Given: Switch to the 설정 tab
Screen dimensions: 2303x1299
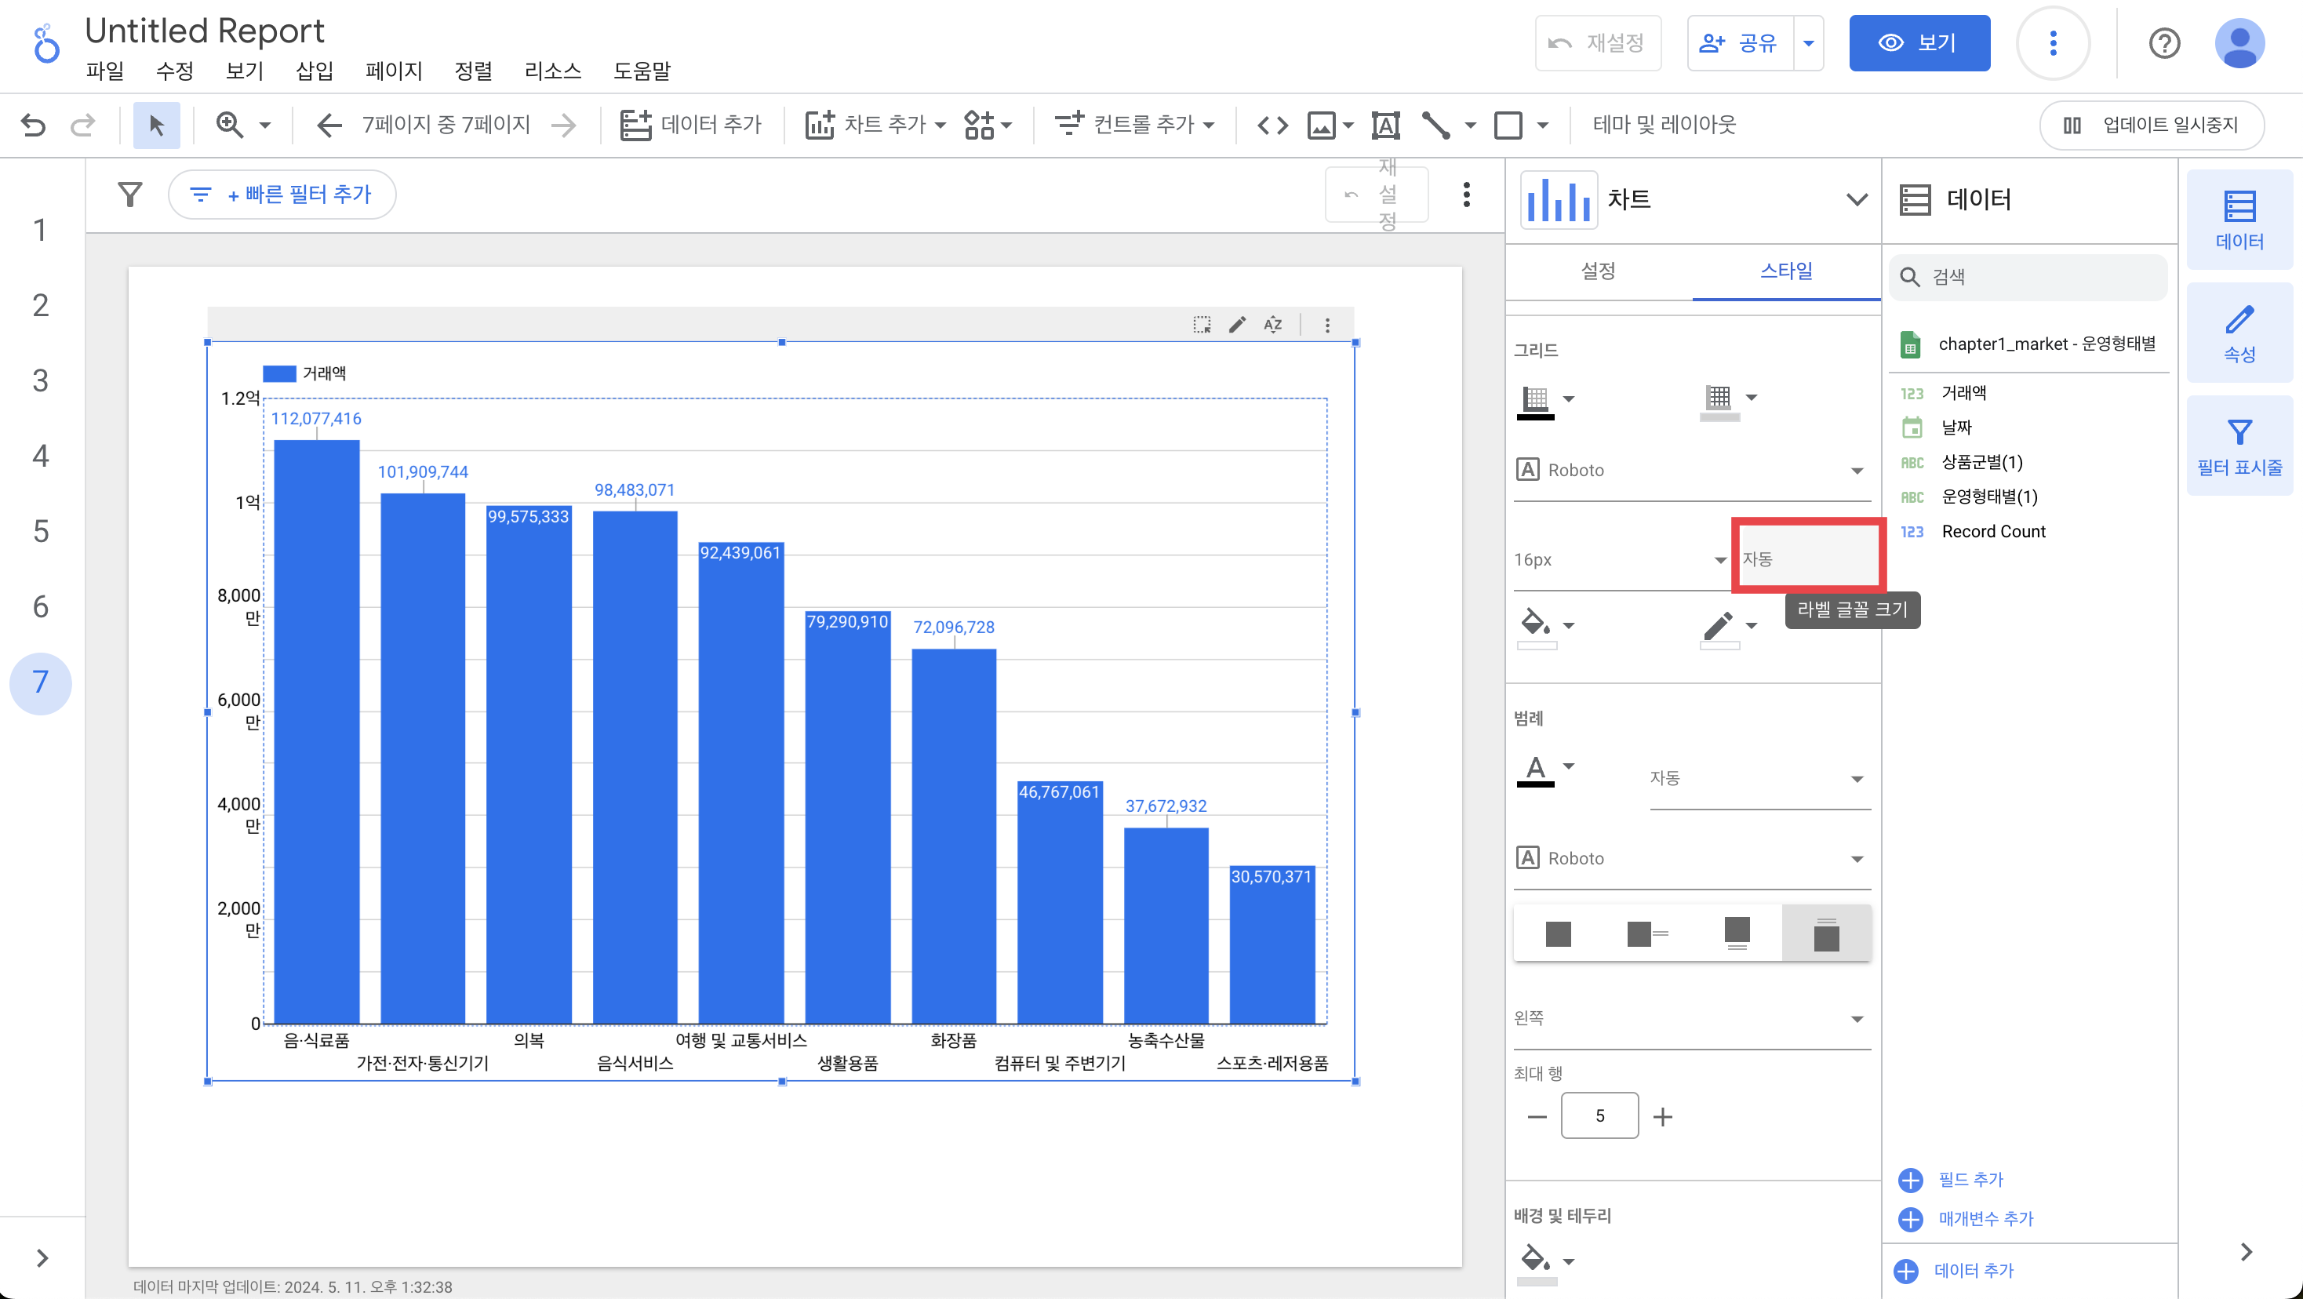Looking at the screenshot, I should point(1598,271).
